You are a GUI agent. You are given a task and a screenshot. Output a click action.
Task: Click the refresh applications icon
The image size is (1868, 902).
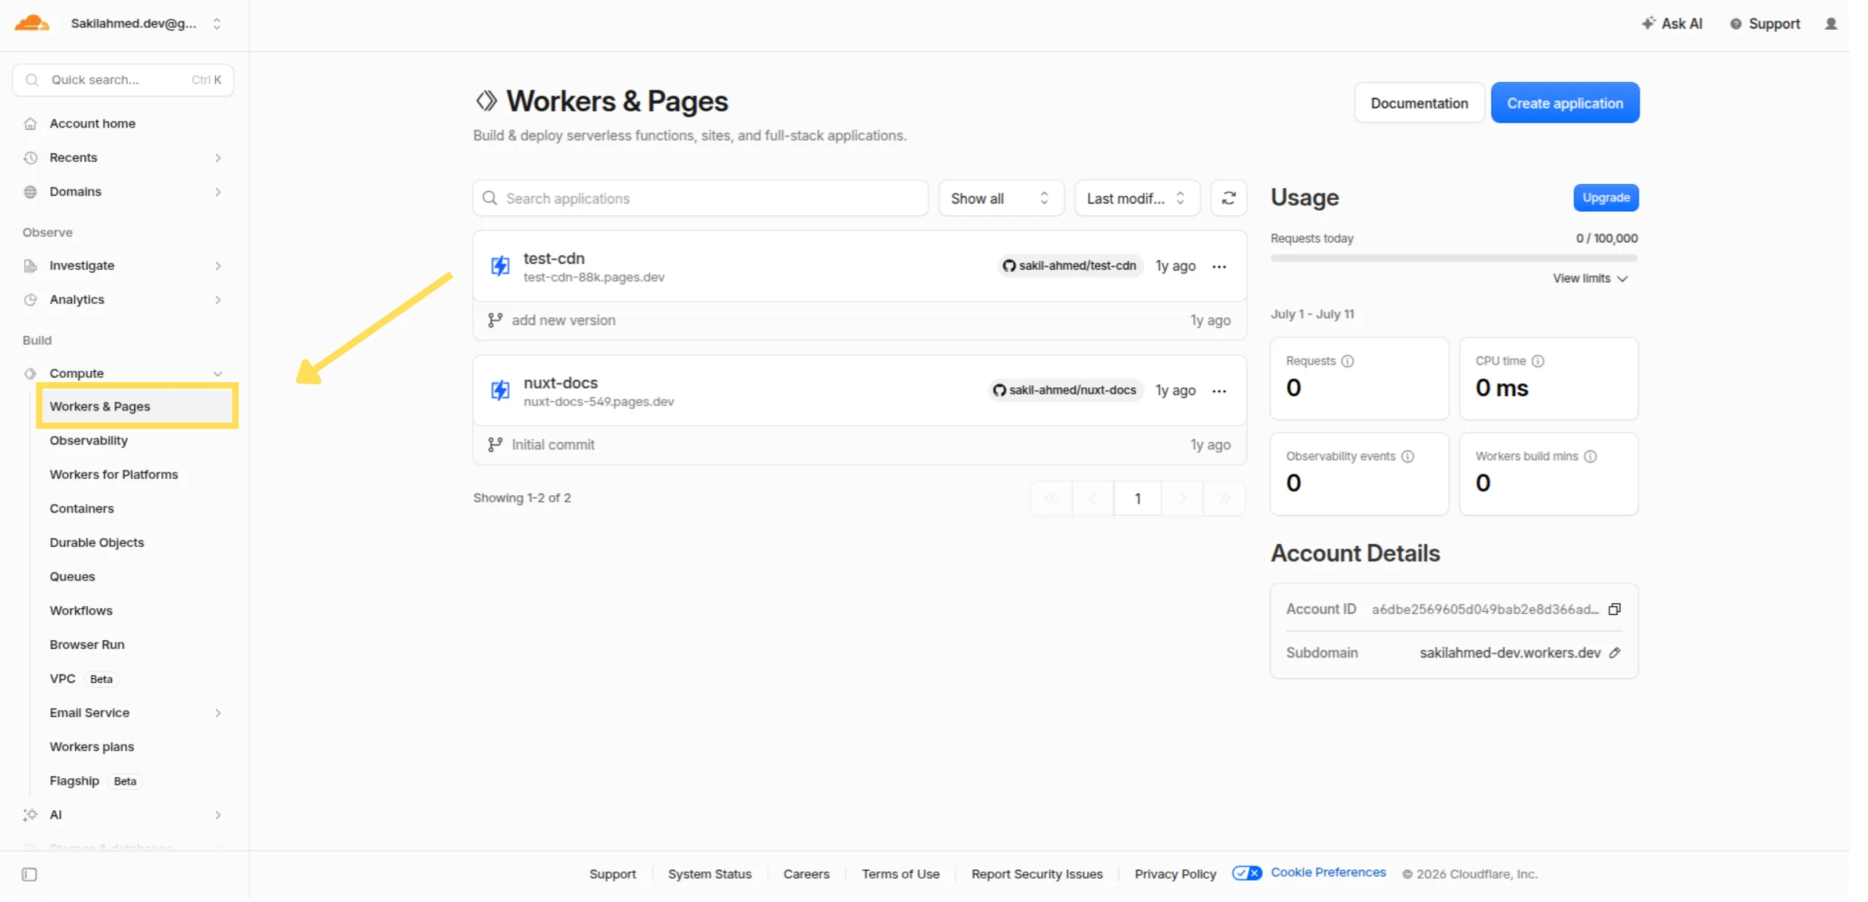click(x=1229, y=199)
